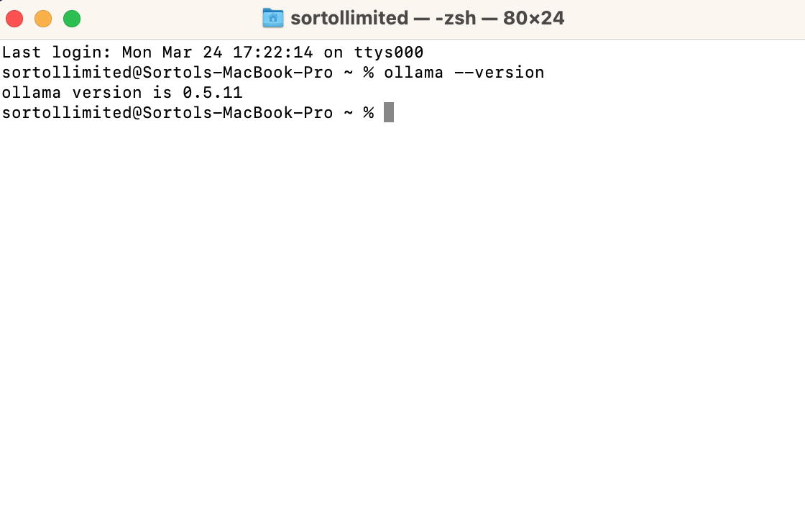Click the green full-screen window button

72,19
